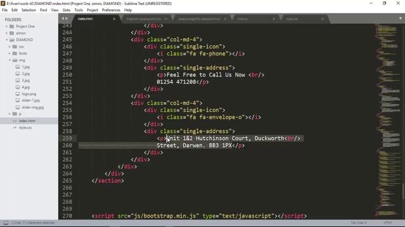The image size is (405, 227).
Task: Open the Tab Size selector in status bar
Action: [358, 223]
